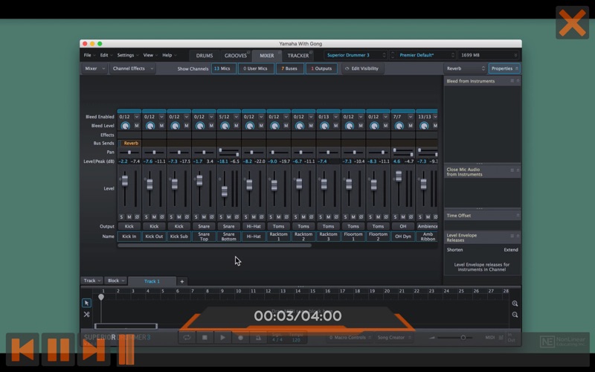595x372 pixels.
Task: Mute the Snare Bottom channel
Action: tap(229, 217)
